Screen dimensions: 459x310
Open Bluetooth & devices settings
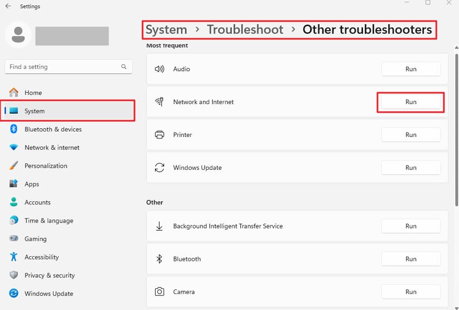pos(68,129)
